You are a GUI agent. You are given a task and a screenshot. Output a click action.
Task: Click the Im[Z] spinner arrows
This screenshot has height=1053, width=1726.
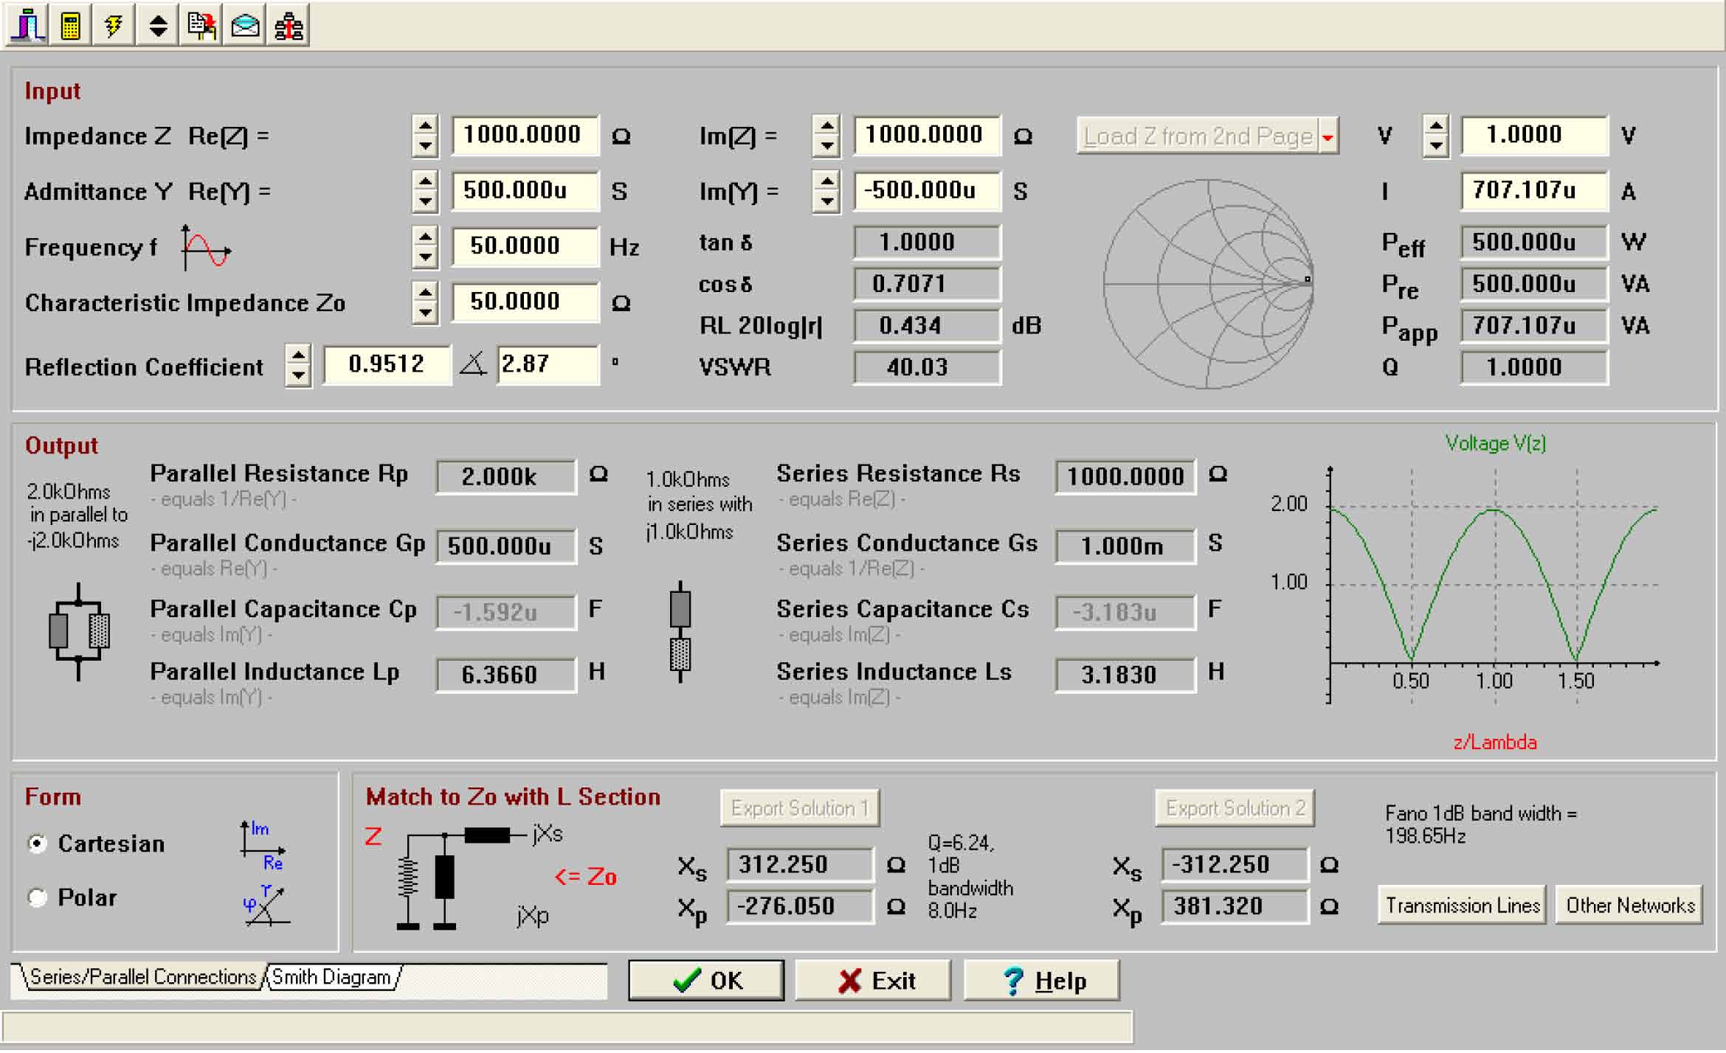tap(826, 136)
